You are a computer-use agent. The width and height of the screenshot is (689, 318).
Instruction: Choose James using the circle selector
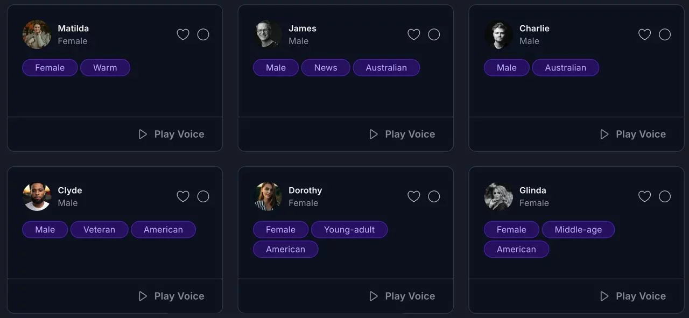[x=434, y=34]
